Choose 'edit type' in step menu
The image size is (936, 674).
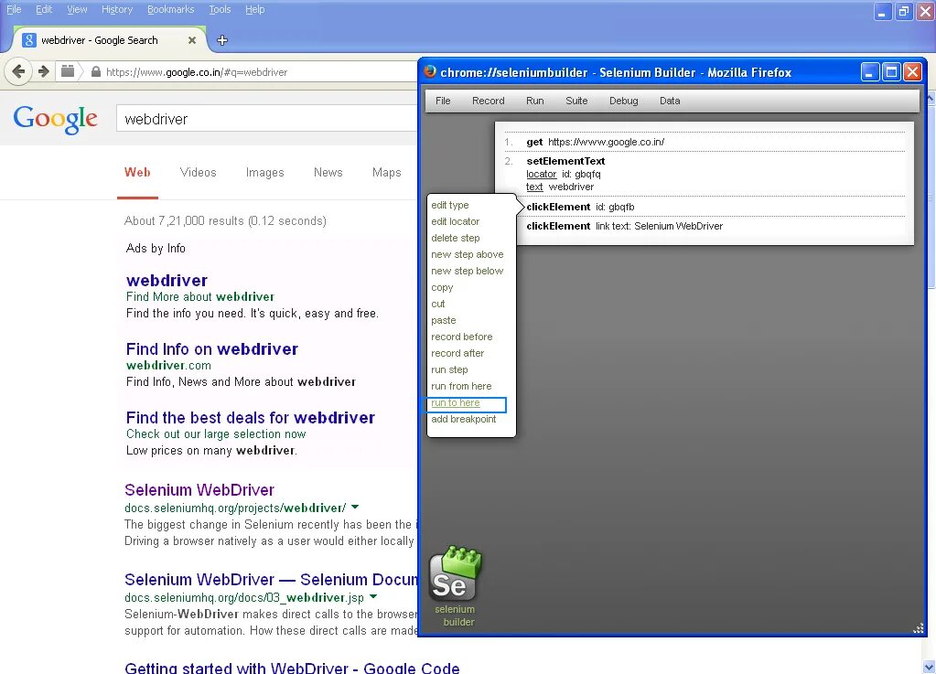pyautogui.click(x=450, y=205)
